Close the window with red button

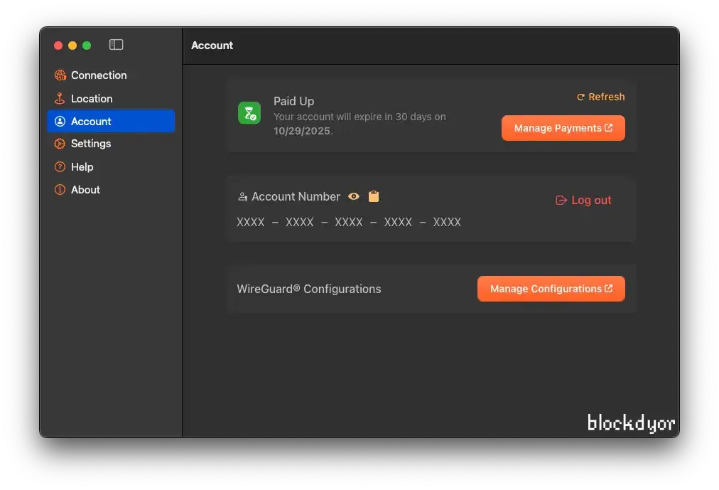58,46
